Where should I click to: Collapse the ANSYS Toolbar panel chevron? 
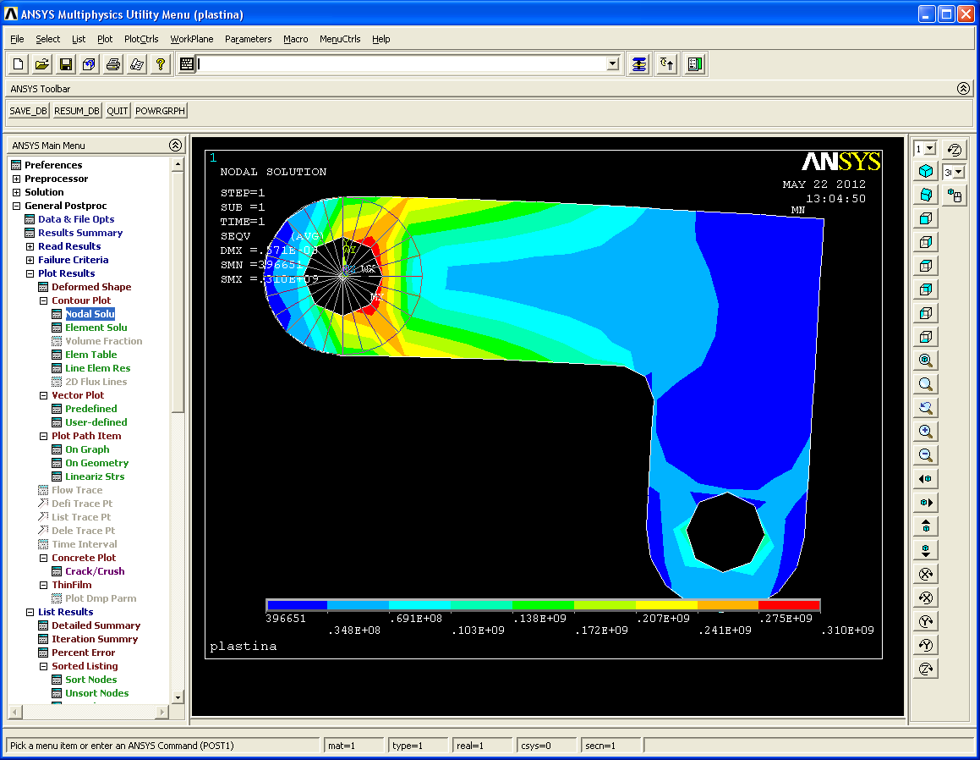tap(963, 89)
